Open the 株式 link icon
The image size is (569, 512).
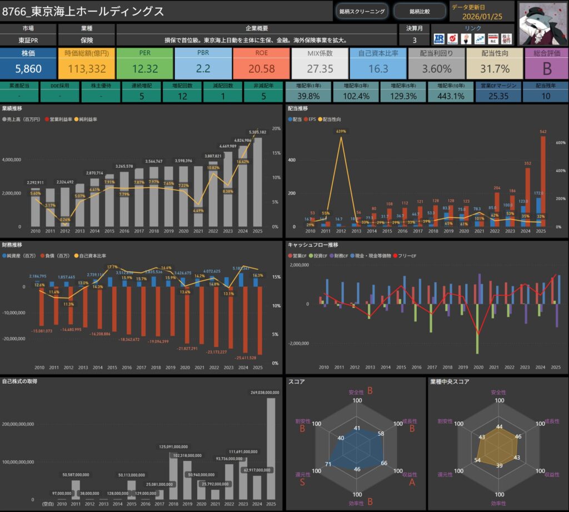coord(492,38)
